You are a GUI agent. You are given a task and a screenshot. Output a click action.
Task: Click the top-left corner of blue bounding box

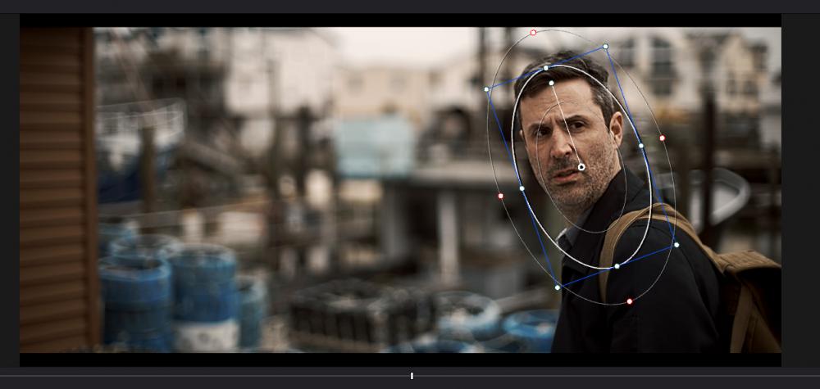tap(486, 89)
